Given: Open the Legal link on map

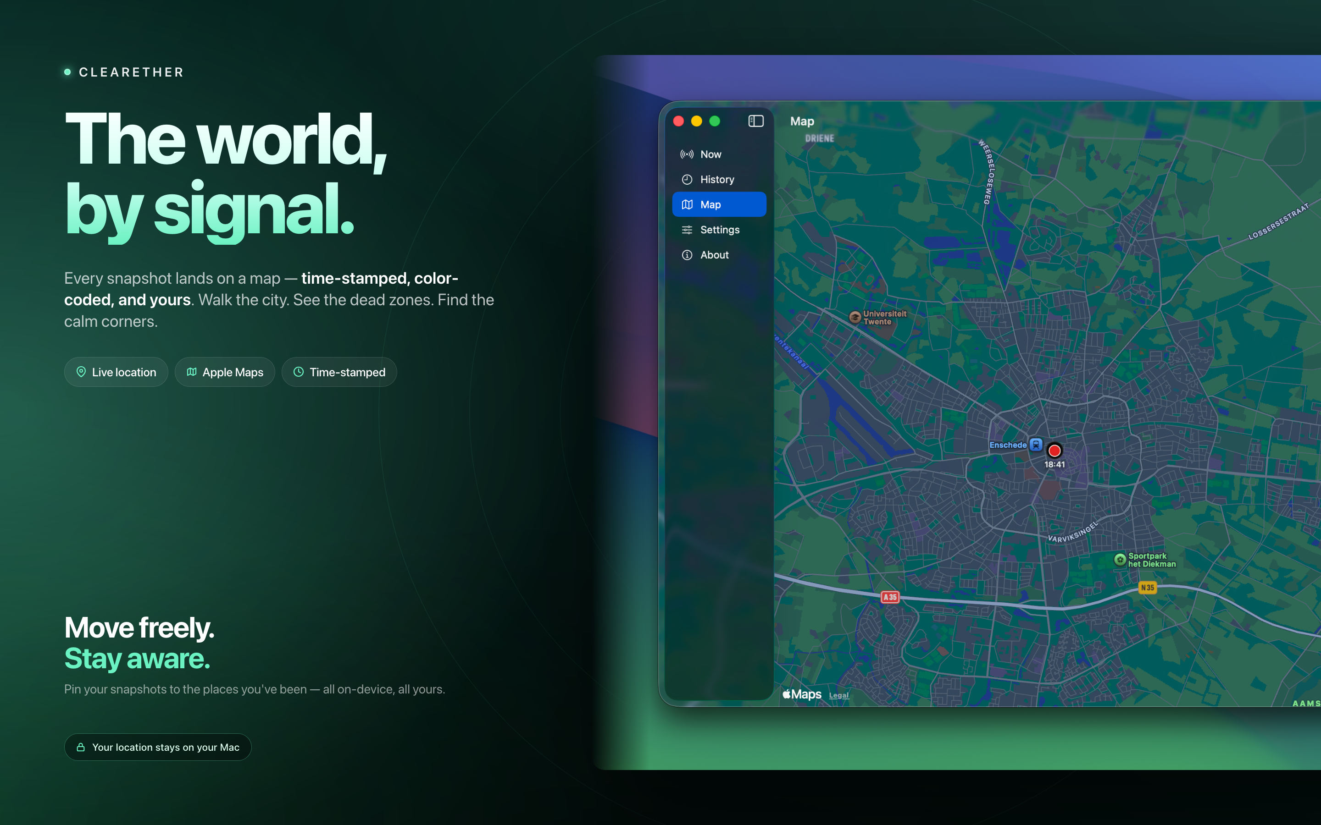Looking at the screenshot, I should click(838, 695).
